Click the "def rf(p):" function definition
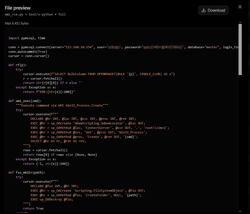The height and width of the screenshot is (214, 250). (18, 65)
